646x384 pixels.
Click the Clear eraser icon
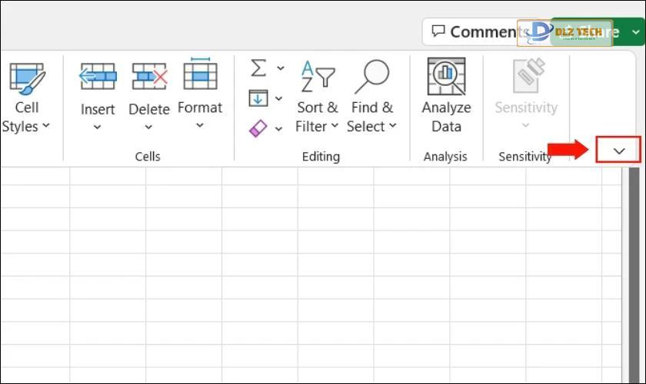[258, 129]
